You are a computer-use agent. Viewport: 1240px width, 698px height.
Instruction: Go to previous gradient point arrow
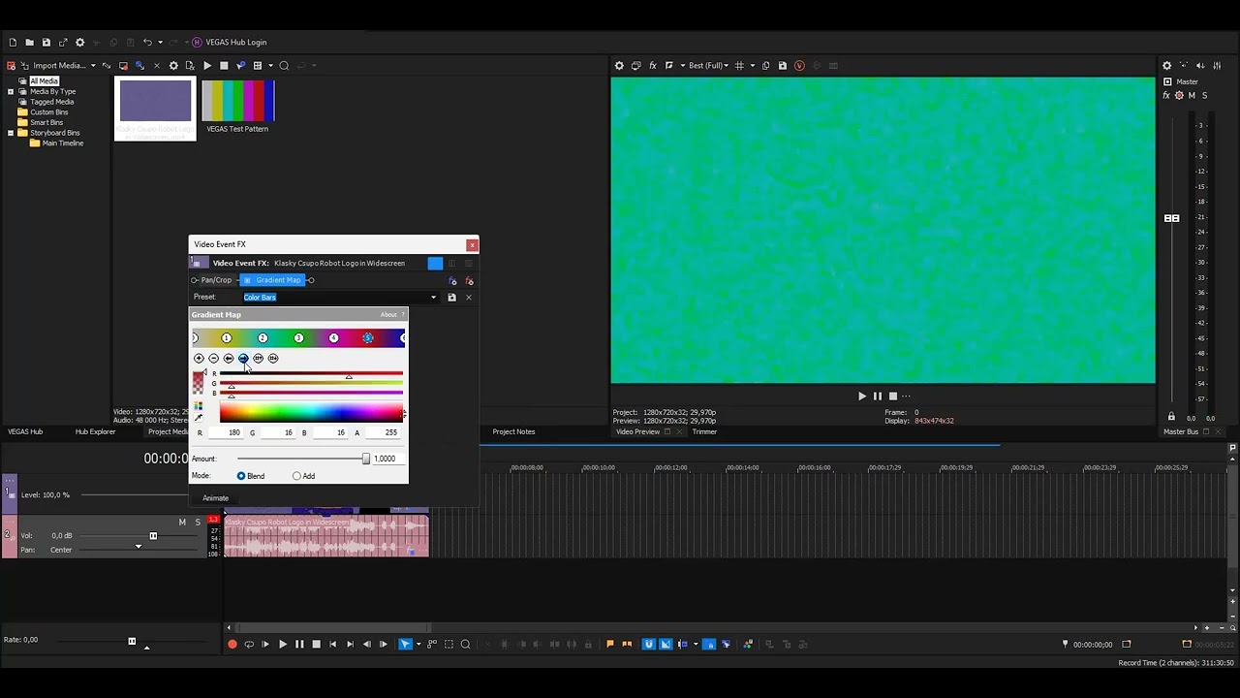(229, 359)
